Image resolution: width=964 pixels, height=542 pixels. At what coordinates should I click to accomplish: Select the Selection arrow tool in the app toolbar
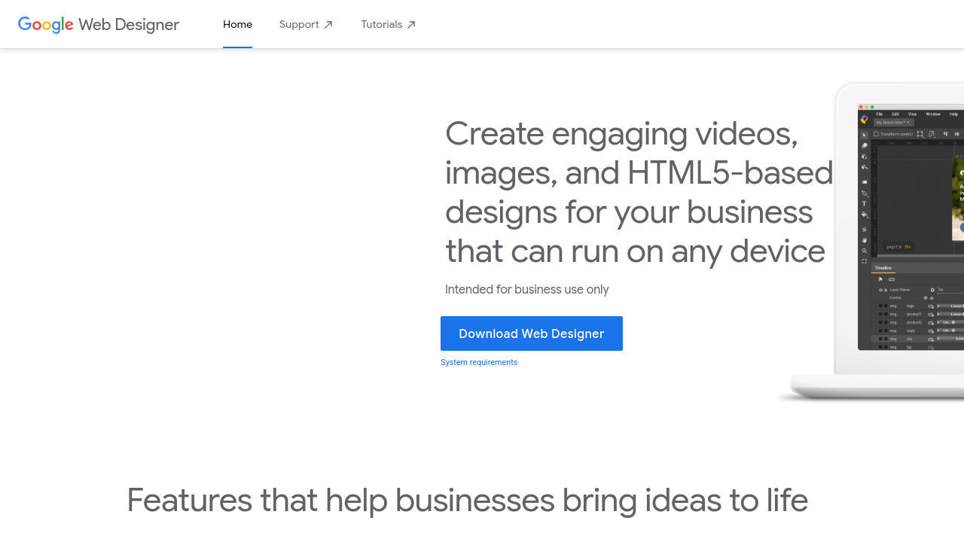point(865,135)
